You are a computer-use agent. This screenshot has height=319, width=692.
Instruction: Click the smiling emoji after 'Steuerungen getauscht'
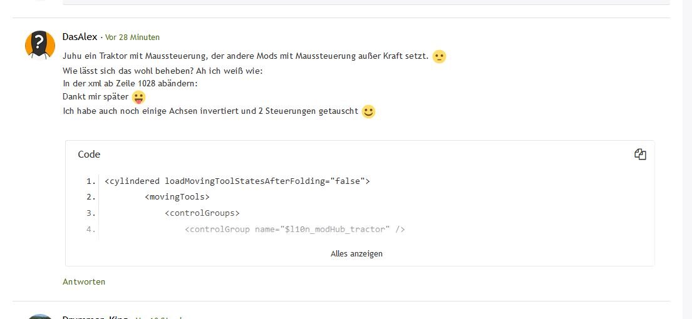[x=368, y=111]
